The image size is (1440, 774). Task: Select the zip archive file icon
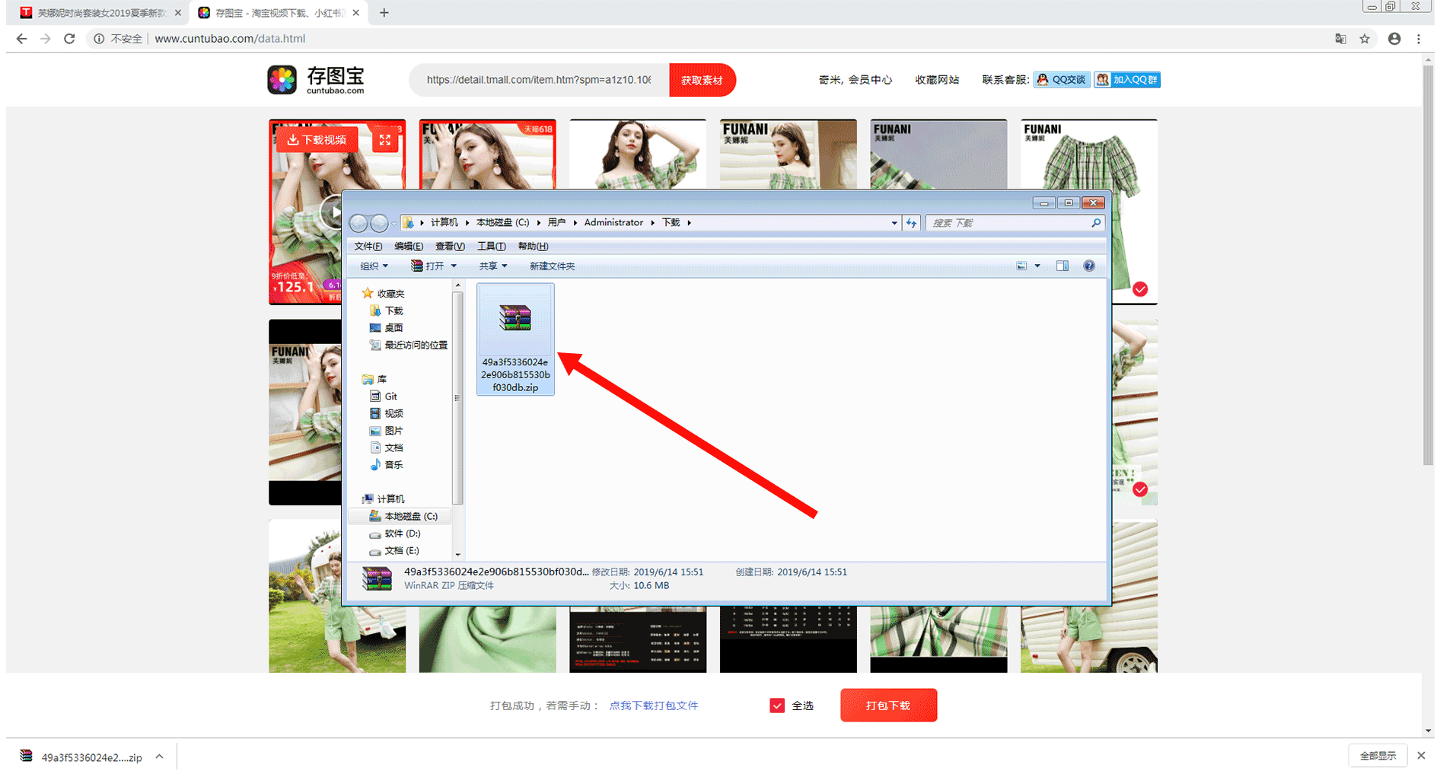515,318
